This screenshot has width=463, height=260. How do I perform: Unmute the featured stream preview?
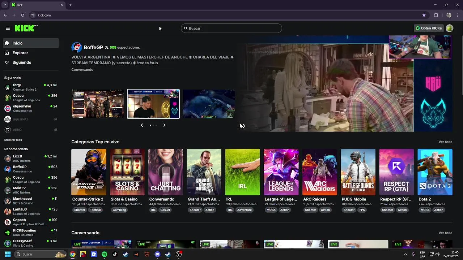point(242,126)
